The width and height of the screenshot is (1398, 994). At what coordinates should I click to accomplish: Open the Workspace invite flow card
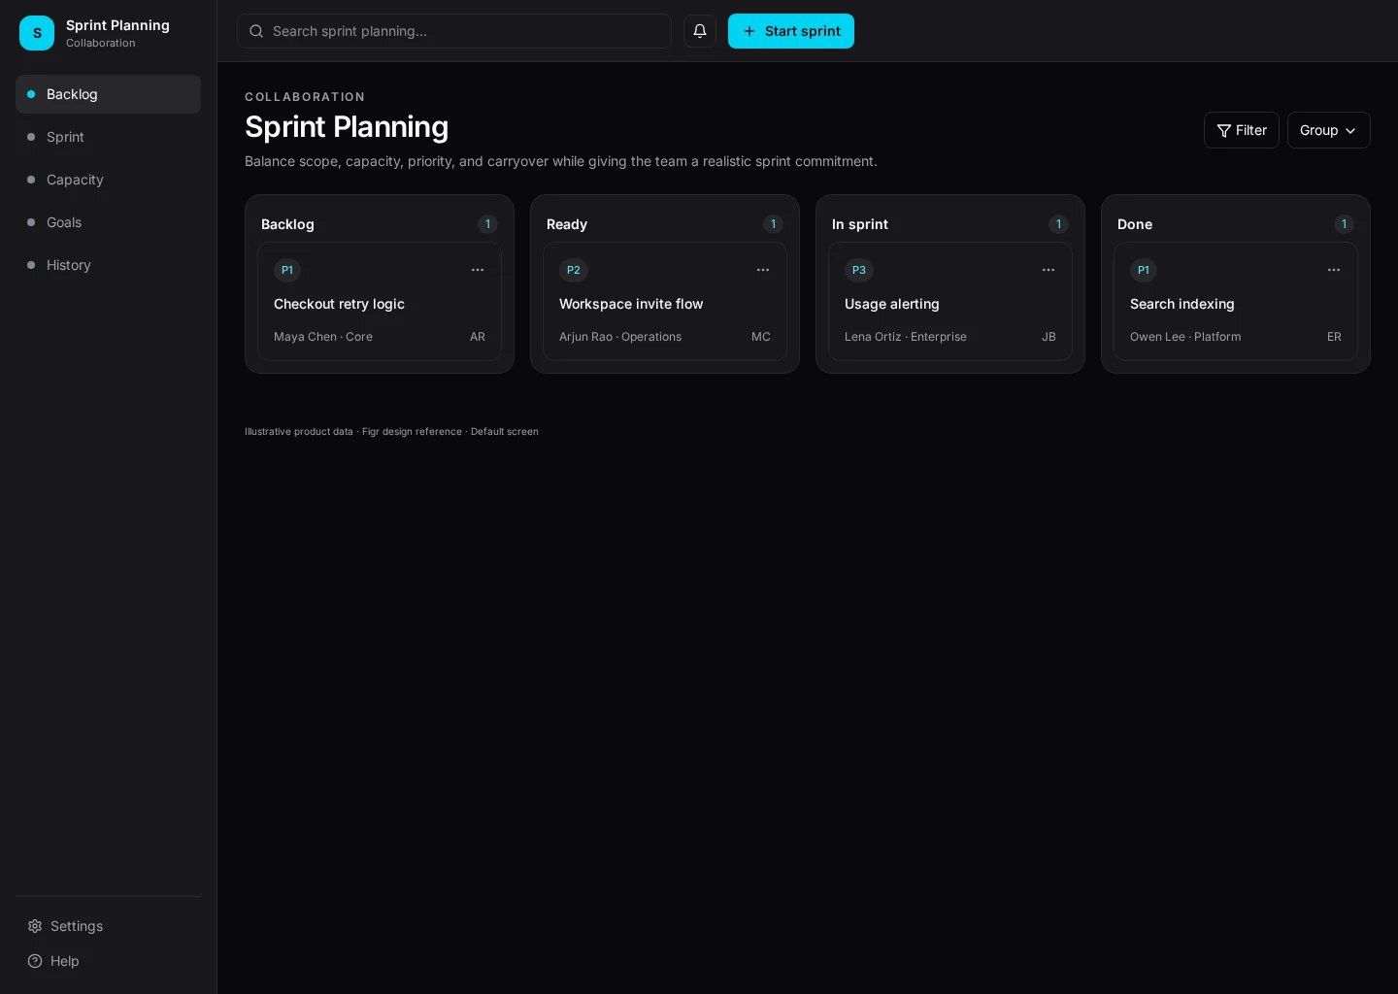pyautogui.click(x=665, y=302)
